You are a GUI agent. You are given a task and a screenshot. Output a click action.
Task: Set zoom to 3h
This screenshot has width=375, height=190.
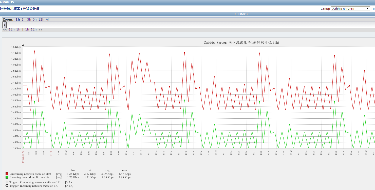pos(29,20)
